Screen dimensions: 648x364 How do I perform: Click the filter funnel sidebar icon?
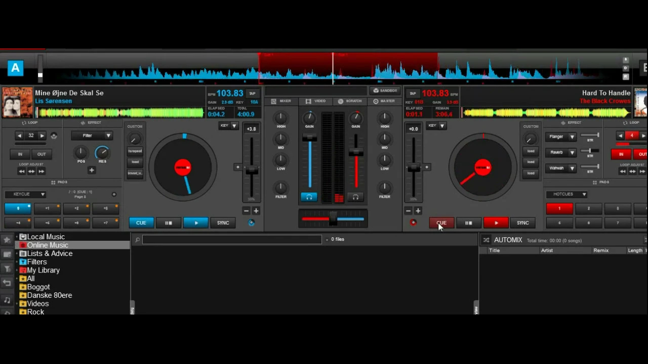7,269
